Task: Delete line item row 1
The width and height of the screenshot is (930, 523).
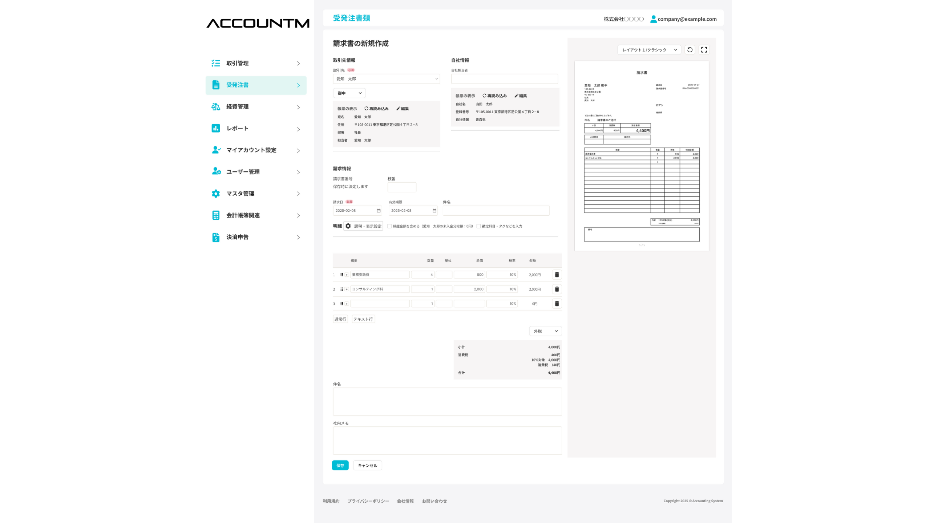Action: 557,275
